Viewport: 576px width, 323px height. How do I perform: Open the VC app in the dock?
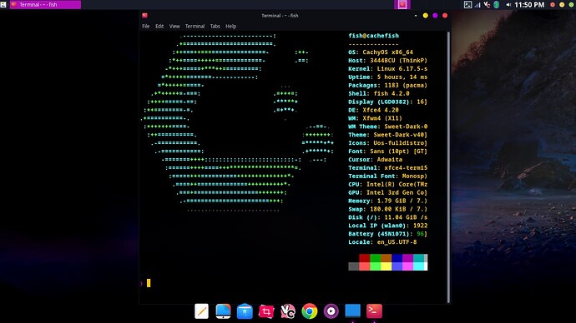point(288,311)
